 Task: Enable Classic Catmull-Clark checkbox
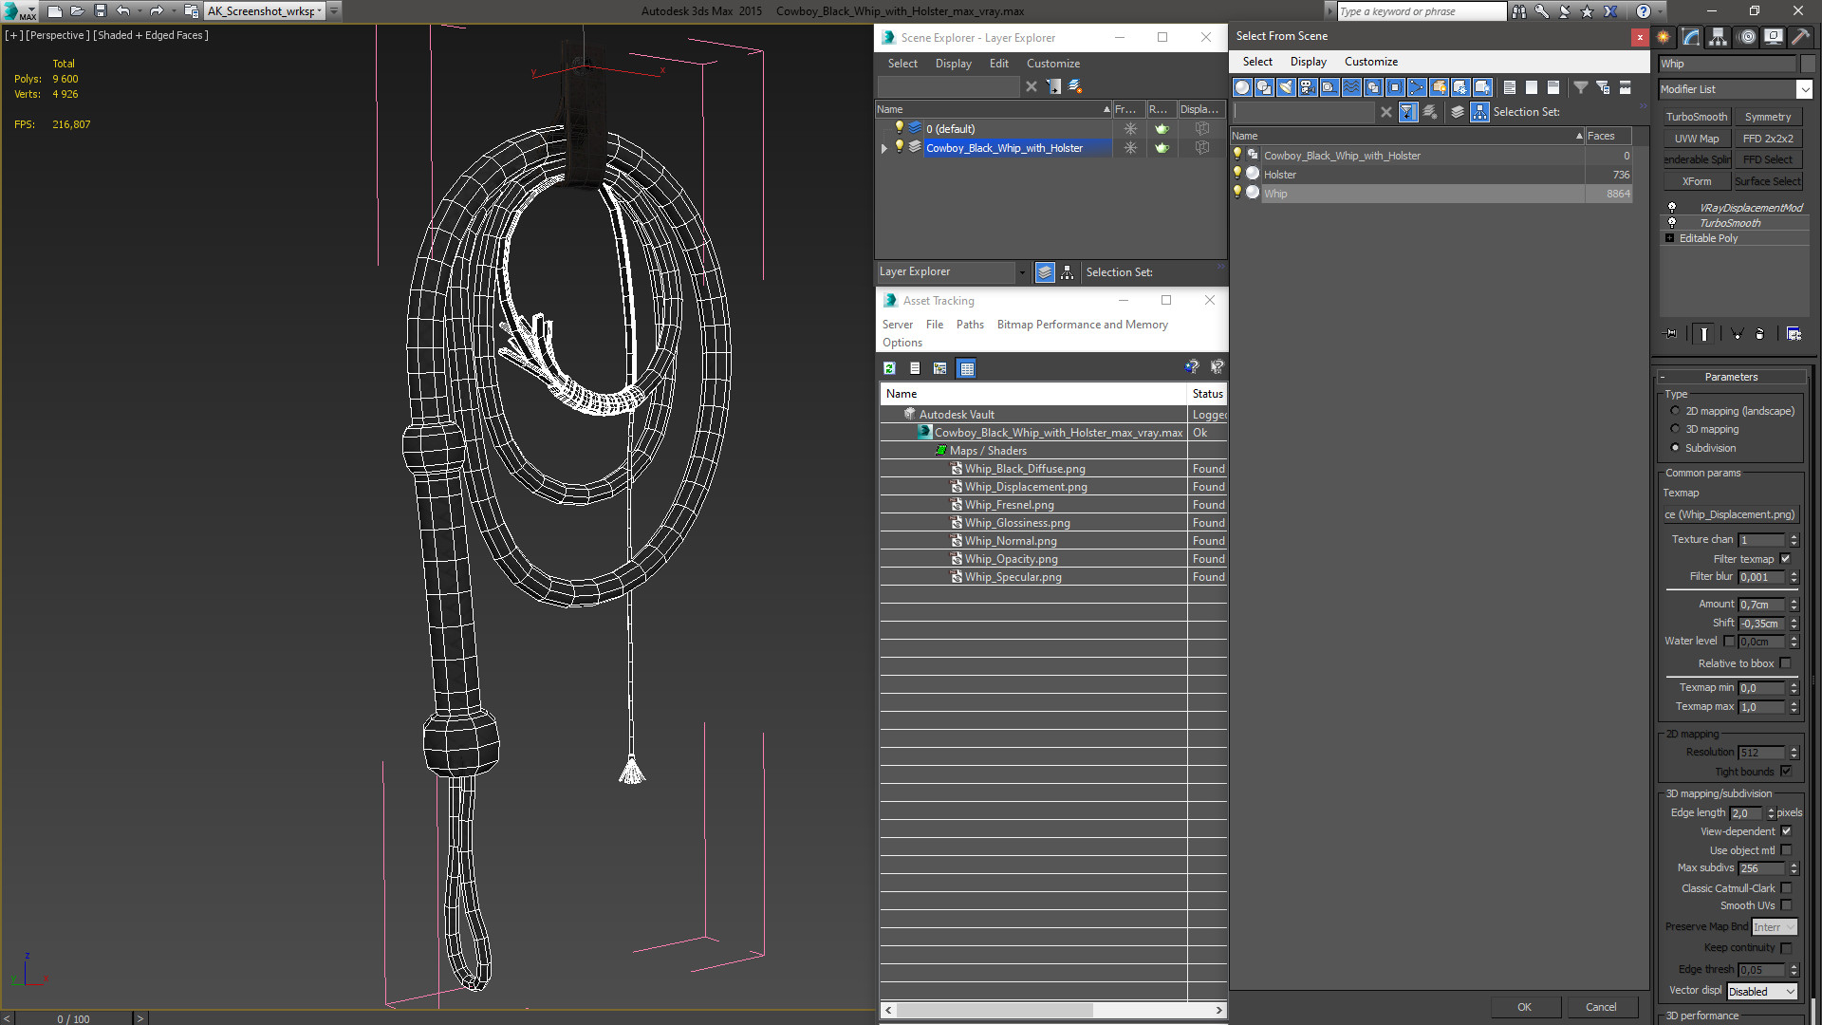click(1786, 888)
